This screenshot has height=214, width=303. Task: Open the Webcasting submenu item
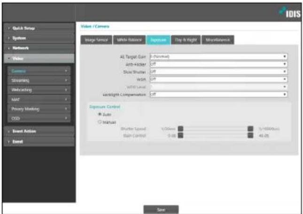(39, 90)
